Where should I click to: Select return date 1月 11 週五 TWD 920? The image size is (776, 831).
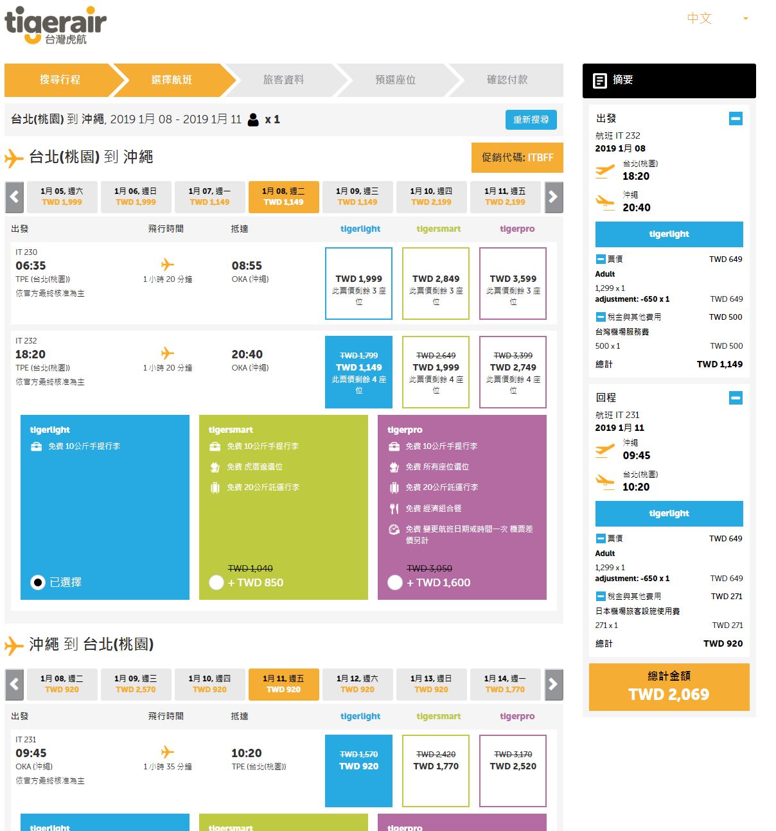(283, 684)
